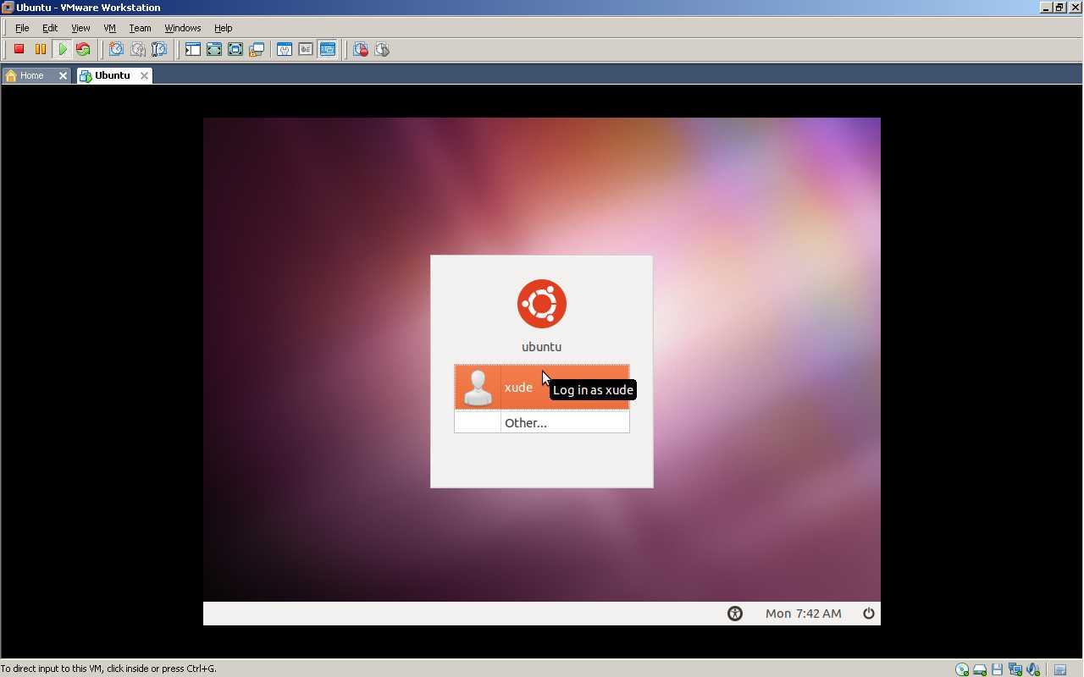Click the Ubuntu logo on login box
1084x677 pixels.
click(x=542, y=304)
